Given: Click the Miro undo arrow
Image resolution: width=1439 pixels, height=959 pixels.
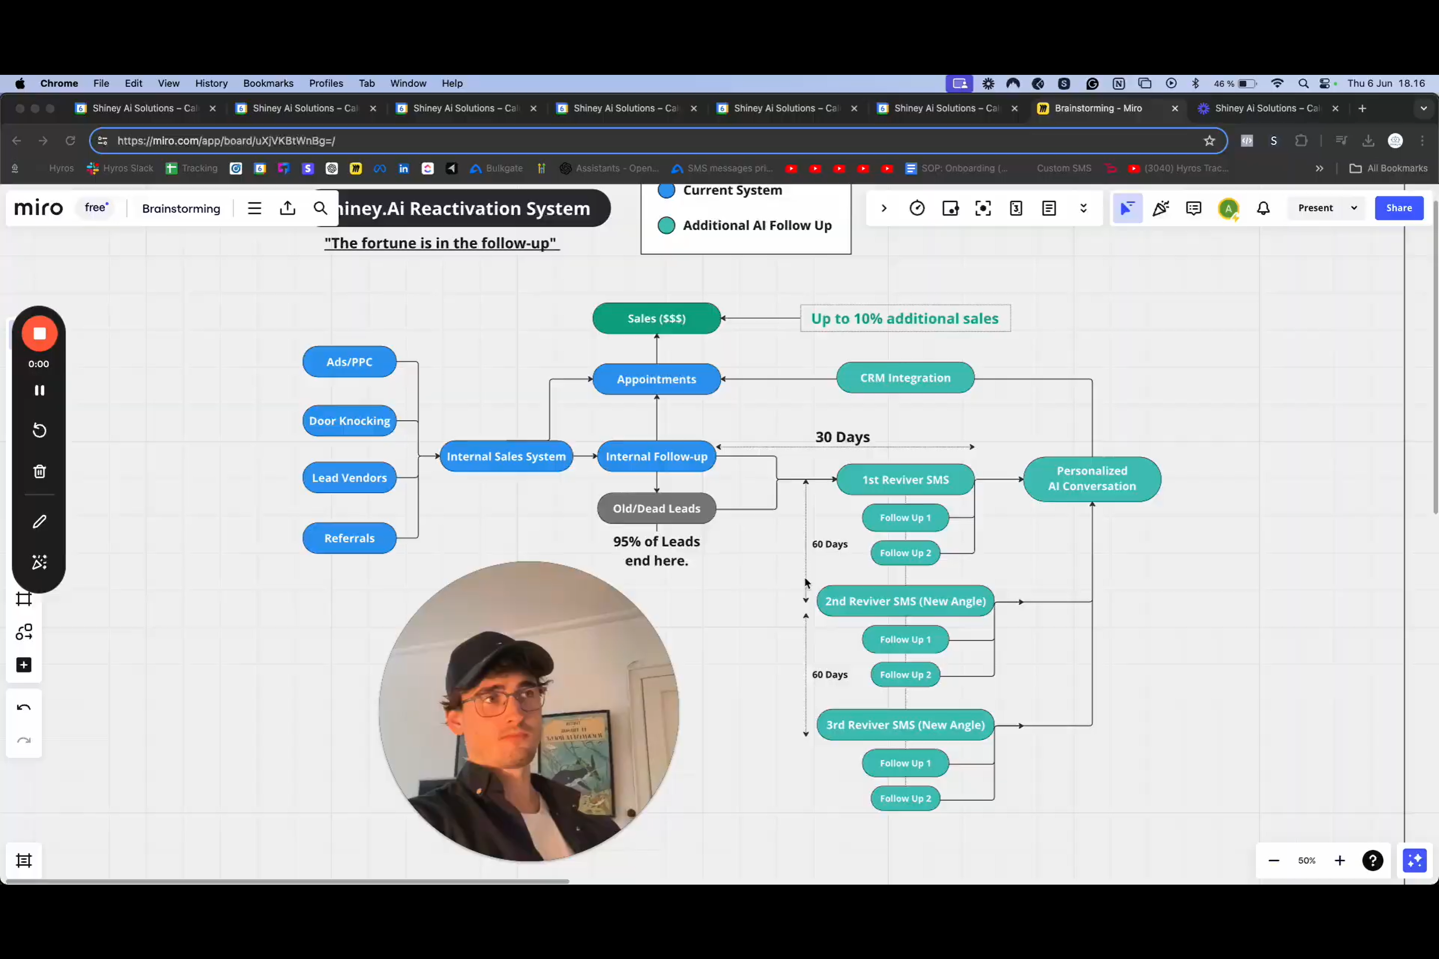Looking at the screenshot, I should pyautogui.click(x=24, y=708).
